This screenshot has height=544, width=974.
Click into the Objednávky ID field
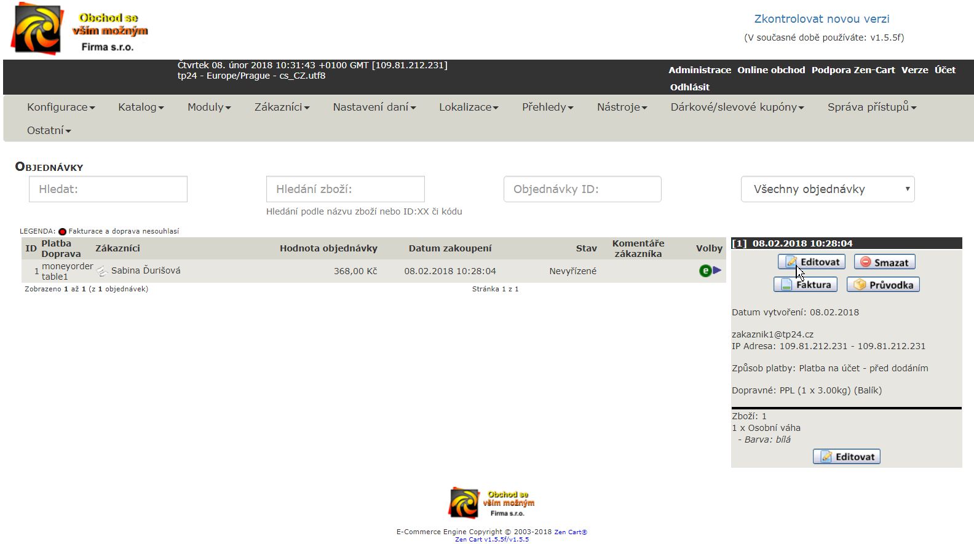click(x=582, y=189)
